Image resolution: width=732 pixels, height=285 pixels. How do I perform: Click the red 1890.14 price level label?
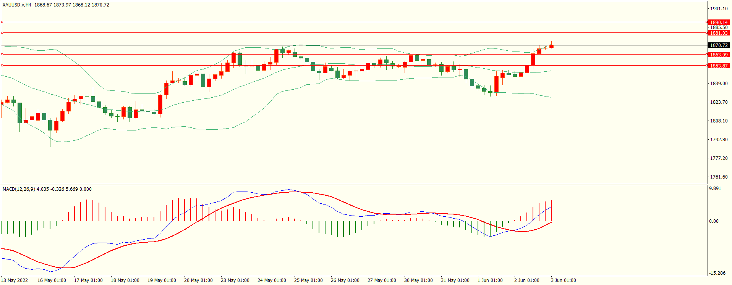pyautogui.click(x=719, y=22)
